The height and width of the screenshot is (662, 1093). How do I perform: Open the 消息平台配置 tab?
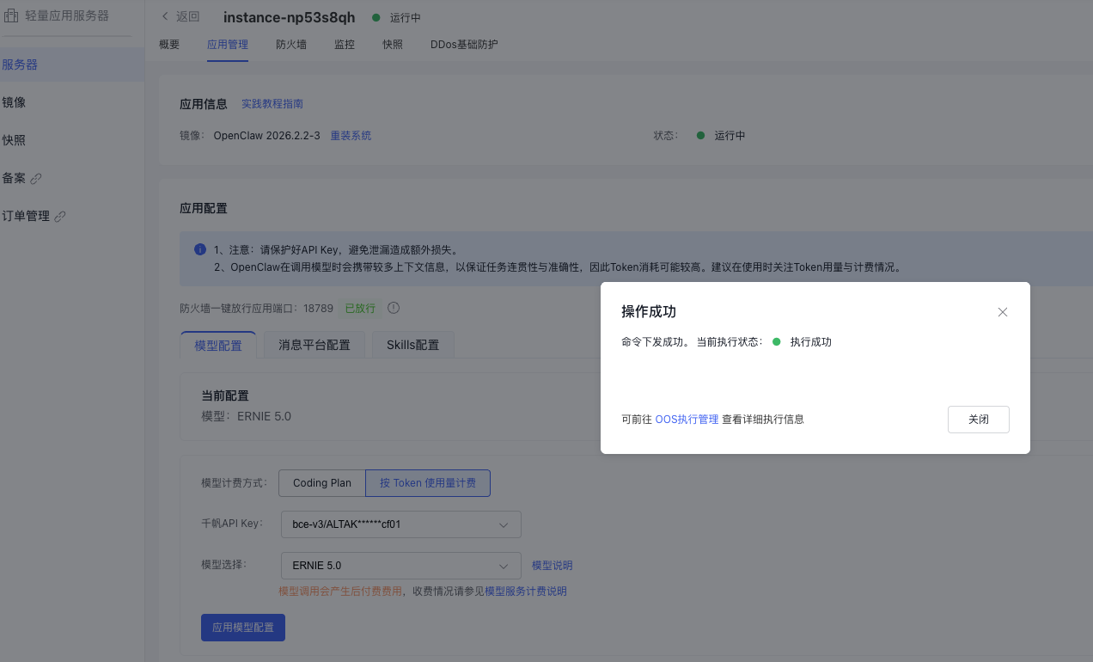(314, 345)
